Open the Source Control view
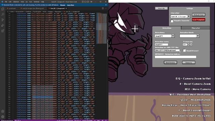 click(3, 20)
